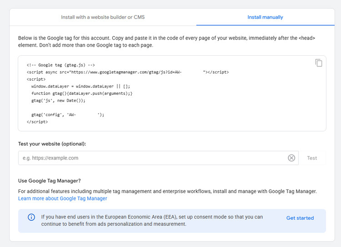
Task: Clear the test website URL field
Action: coord(291,158)
